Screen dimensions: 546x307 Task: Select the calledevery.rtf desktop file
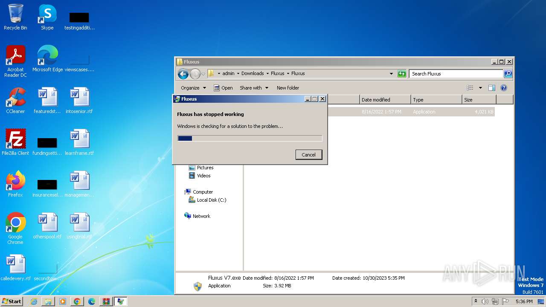[x=15, y=268]
